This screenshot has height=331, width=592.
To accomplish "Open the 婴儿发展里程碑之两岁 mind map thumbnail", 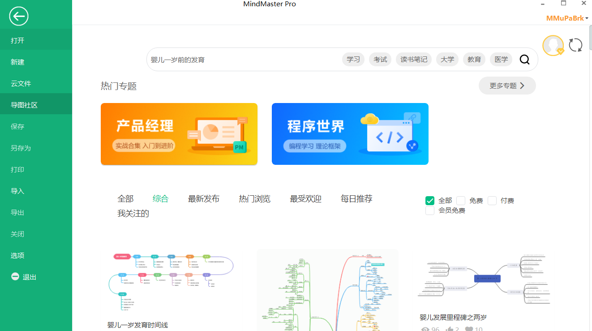I will click(485, 280).
